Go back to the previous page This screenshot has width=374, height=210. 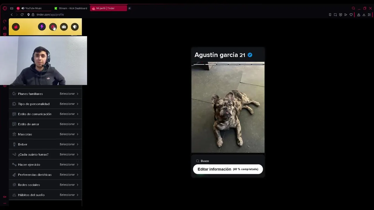12,15
